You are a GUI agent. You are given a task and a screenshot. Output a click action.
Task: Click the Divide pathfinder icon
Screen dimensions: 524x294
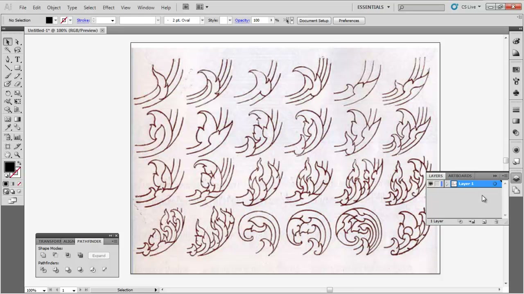pos(43,270)
